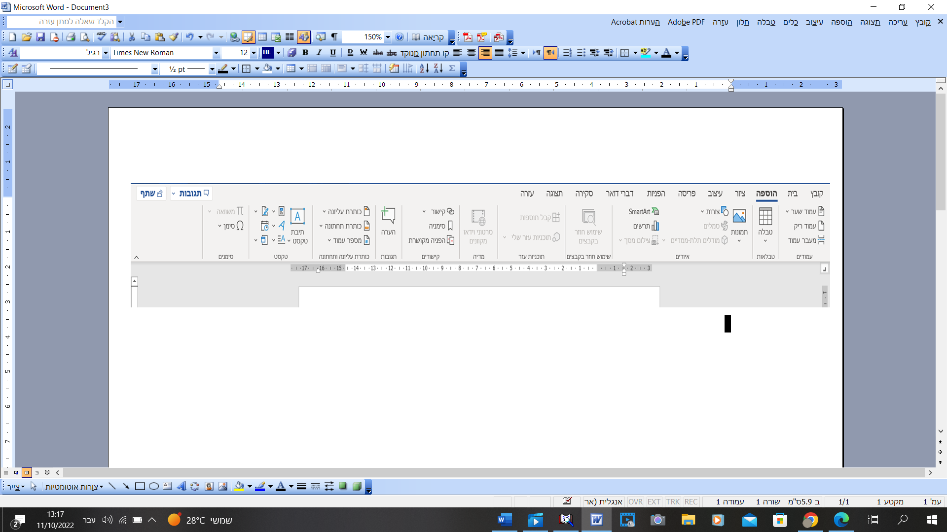Open the AutoShapes menu
This screenshot has width=947, height=532.
[x=74, y=487]
